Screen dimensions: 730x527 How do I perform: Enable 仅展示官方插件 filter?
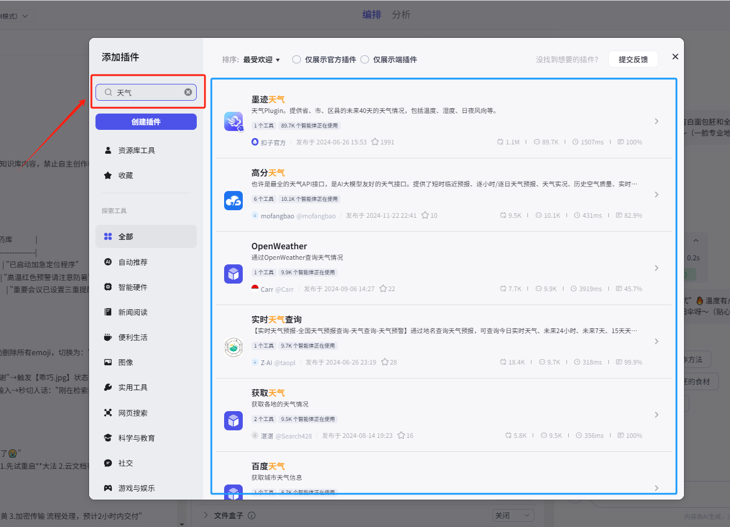click(297, 59)
